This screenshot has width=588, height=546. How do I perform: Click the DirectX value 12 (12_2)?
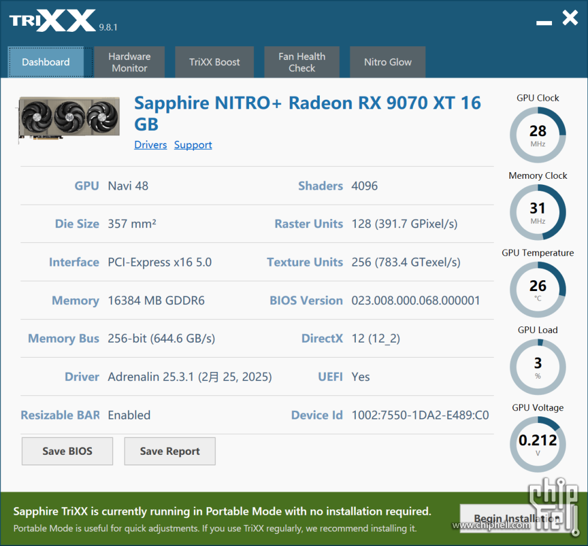(376, 338)
